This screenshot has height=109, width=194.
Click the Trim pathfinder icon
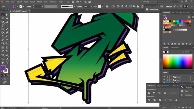154,100
